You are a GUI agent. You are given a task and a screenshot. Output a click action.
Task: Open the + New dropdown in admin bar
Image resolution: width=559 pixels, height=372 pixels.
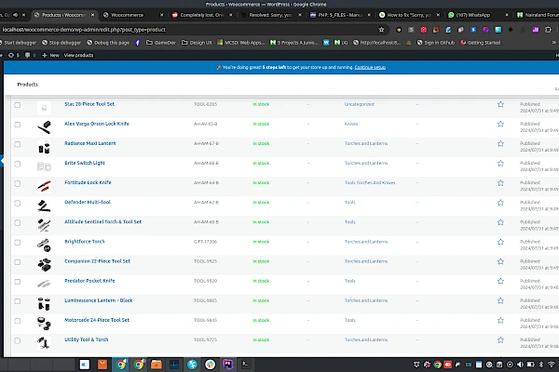coord(52,55)
